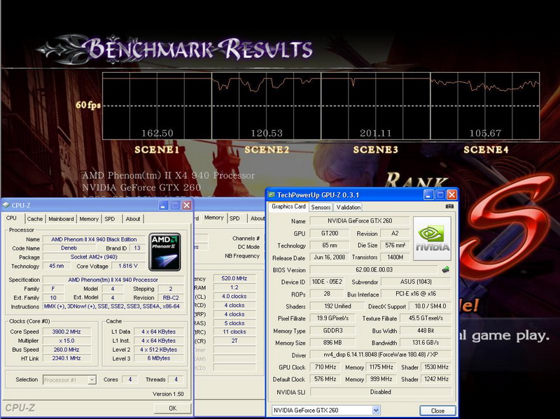Screen dimensions: 560x419
Task: Click the NVIDIA logo in GPU-Z
Action: coord(432,239)
